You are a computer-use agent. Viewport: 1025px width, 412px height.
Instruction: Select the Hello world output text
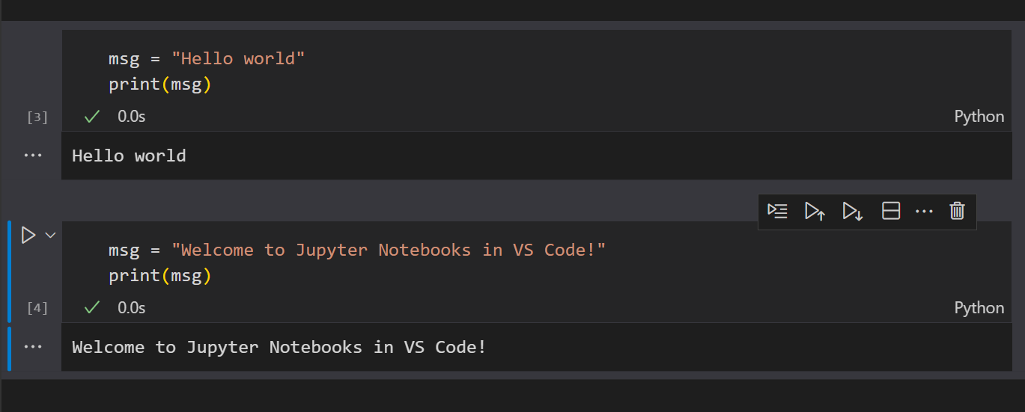tap(129, 156)
